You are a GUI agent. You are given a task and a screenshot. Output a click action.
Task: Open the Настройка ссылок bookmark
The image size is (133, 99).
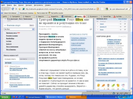pyautogui.click(x=56, y=13)
